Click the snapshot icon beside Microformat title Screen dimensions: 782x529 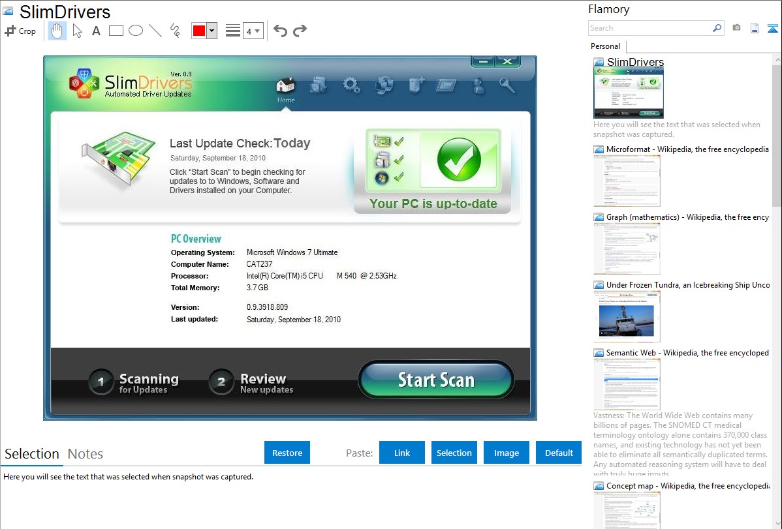tap(599, 149)
